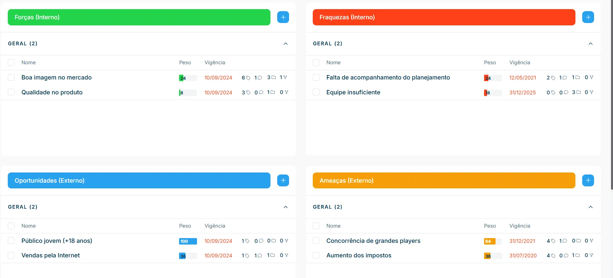613x278 pixels.
Task: Click comment icon in Concorrência de grandes players row
Action: coord(565,241)
